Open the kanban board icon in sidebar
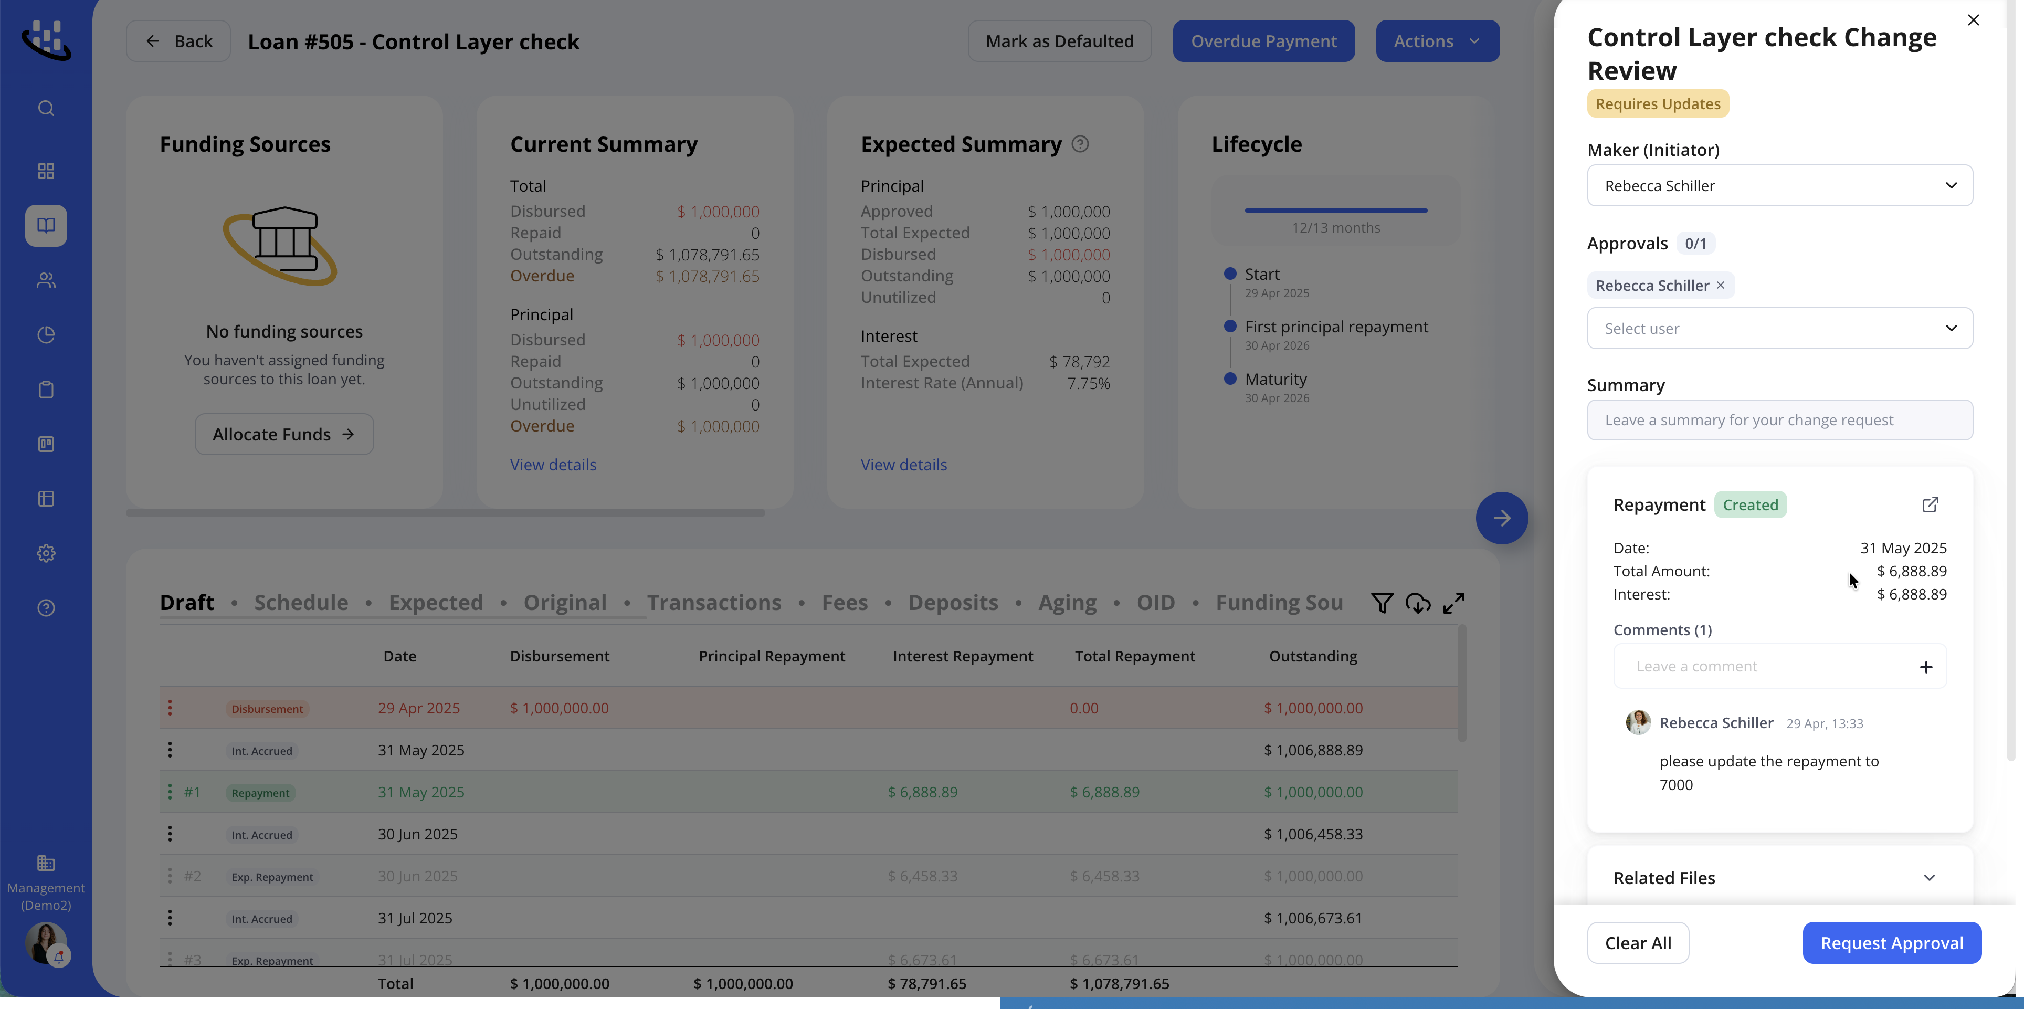 (x=46, y=444)
